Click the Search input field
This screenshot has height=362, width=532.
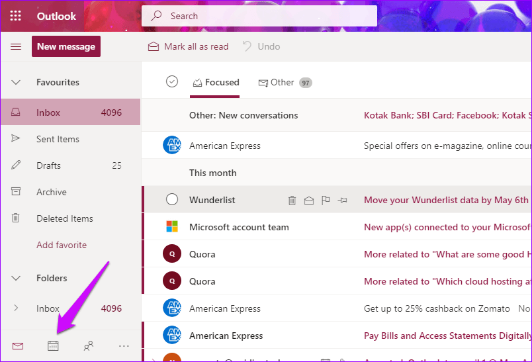pyautogui.click(x=259, y=16)
